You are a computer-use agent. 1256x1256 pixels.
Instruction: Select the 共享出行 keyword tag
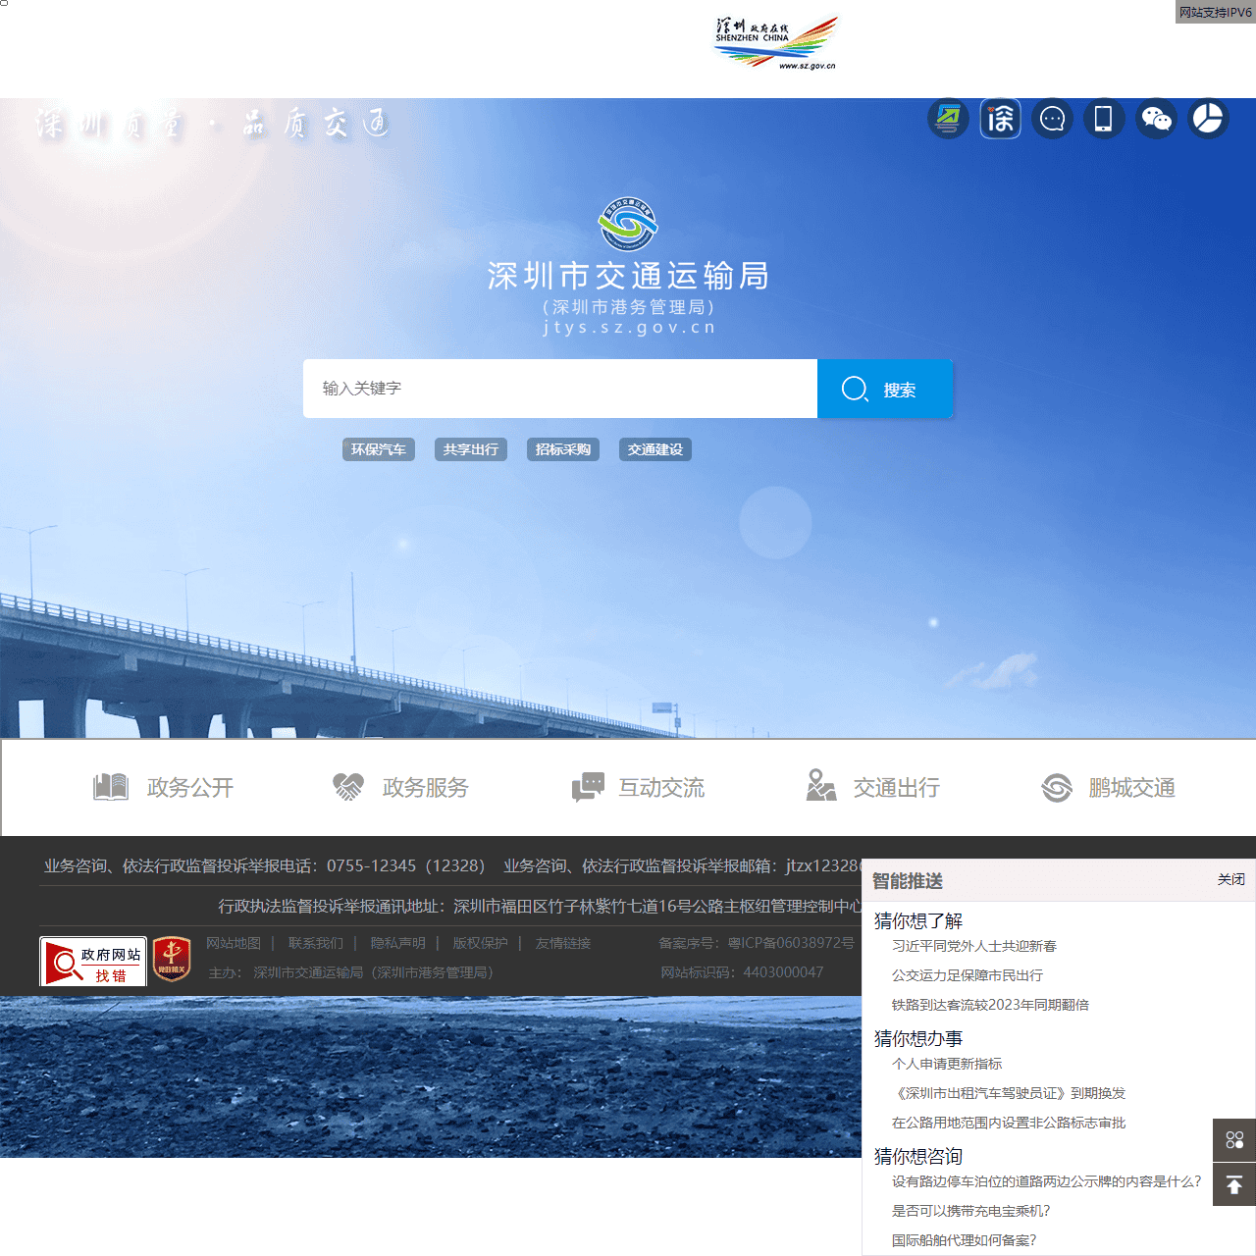click(471, 449)
